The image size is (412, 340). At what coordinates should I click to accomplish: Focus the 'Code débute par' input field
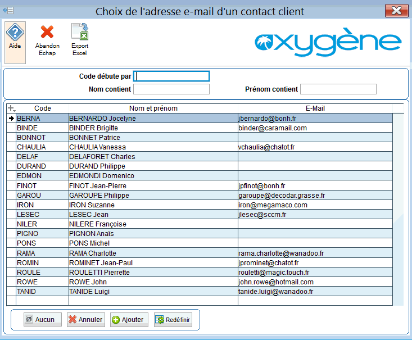(171, 76)
